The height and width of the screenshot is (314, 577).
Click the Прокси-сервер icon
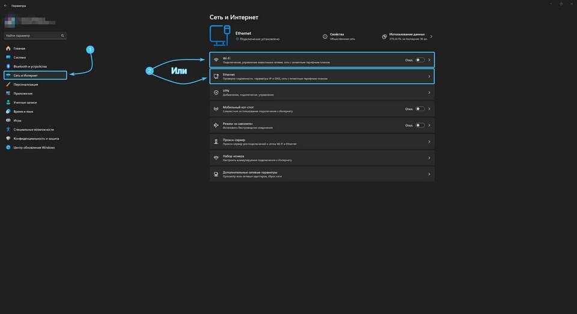[x=216, y=141]
